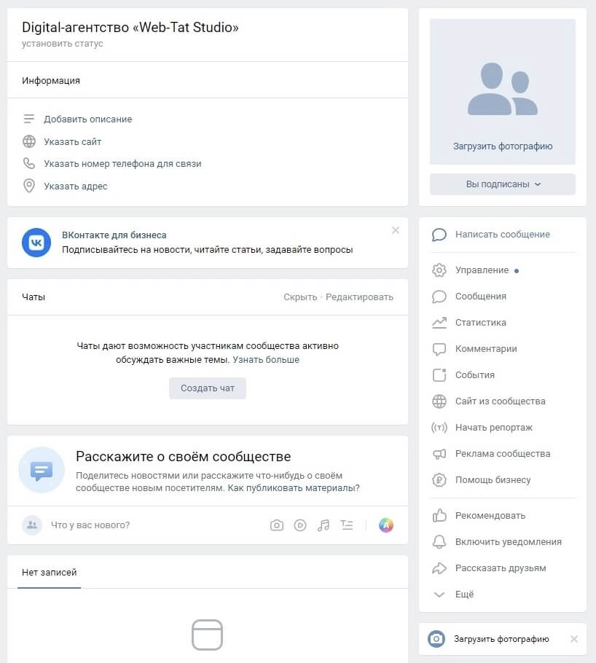Screen dimensions: 596x663
Task: Open Статистика in the community menu
Action: 481,323
